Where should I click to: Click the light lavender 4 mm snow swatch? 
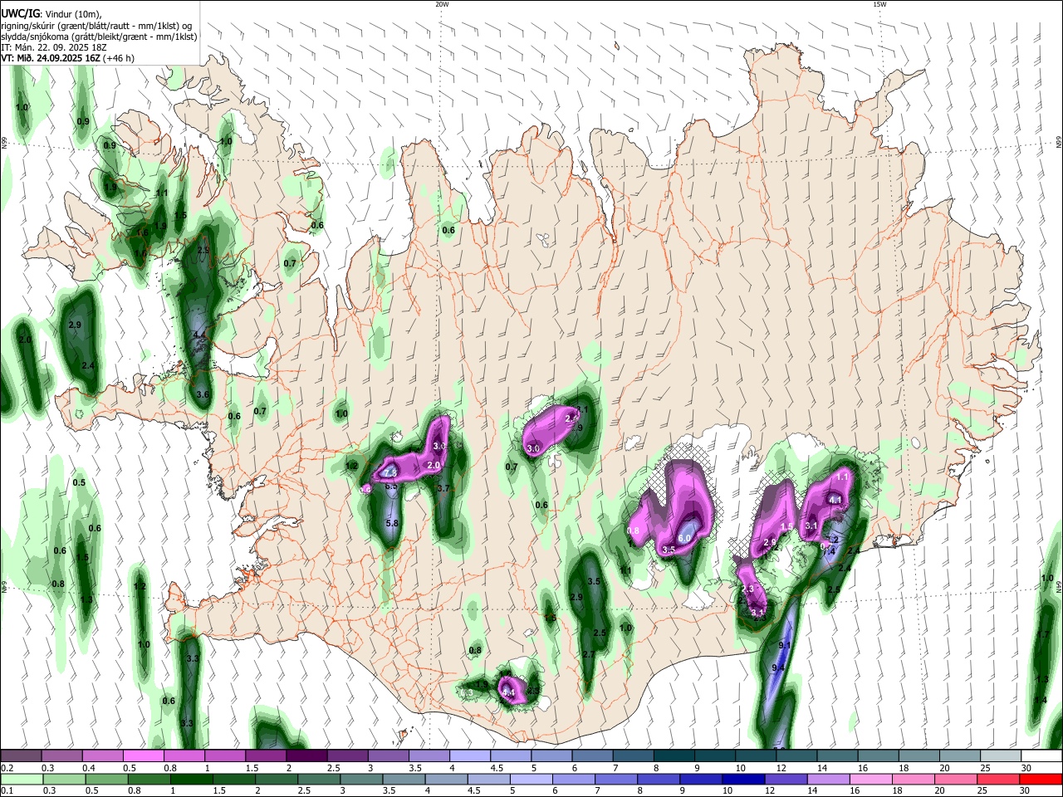470,755
